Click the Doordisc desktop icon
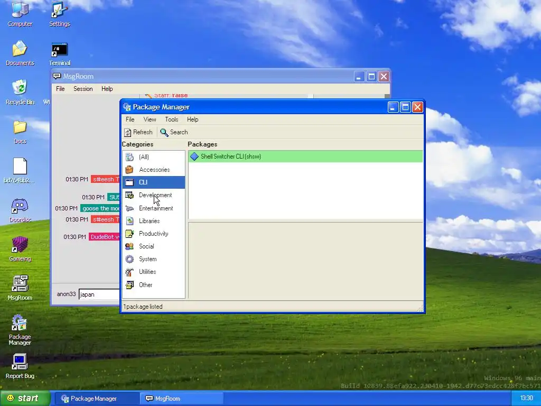Viewport: 541px width, 406px height. coord(20,210)
